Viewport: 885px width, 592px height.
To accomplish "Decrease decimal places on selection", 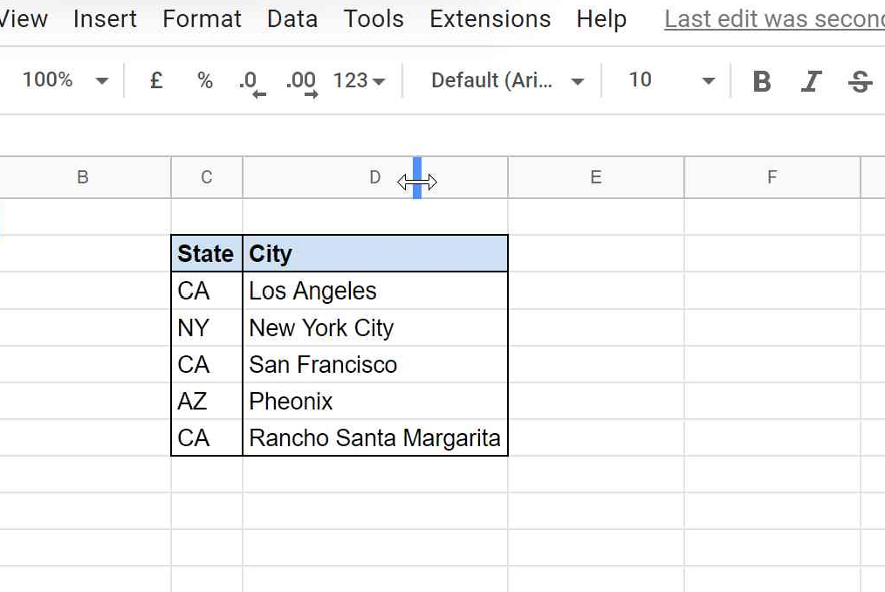I will pyautogui.click(x=250, y=79).
